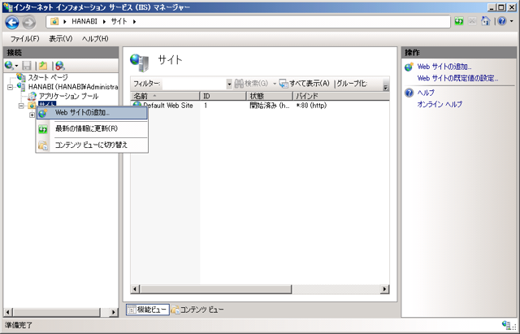Click the save icon in 接続 toolbar
The width and height of the screenshot is (520, 334).
point(27,65)
